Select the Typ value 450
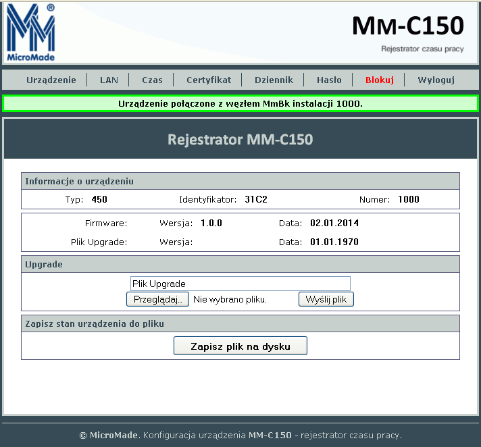Screen dimensions: 481x447 [99, 200]
